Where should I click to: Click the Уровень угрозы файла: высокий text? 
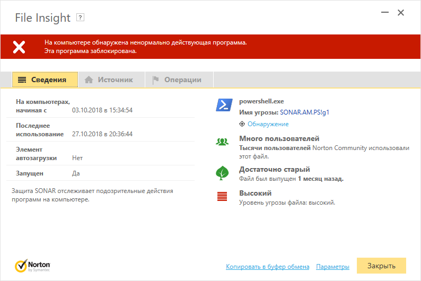(287, 203)
